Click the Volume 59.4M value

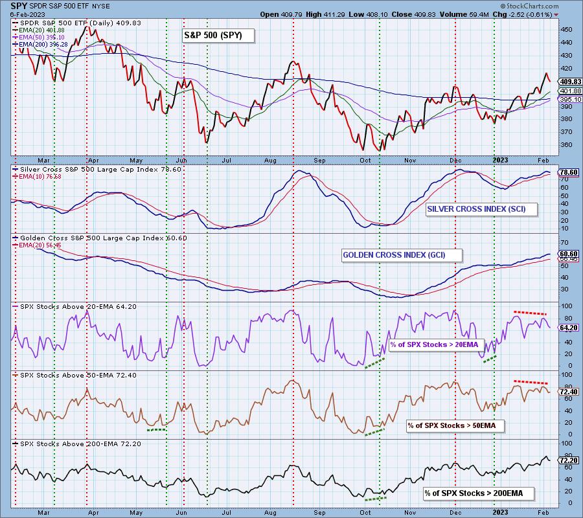pos(464,14)
